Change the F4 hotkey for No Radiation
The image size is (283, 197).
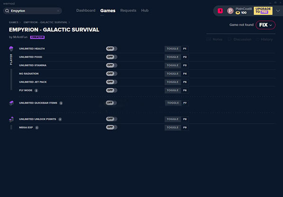click(185, 73)
